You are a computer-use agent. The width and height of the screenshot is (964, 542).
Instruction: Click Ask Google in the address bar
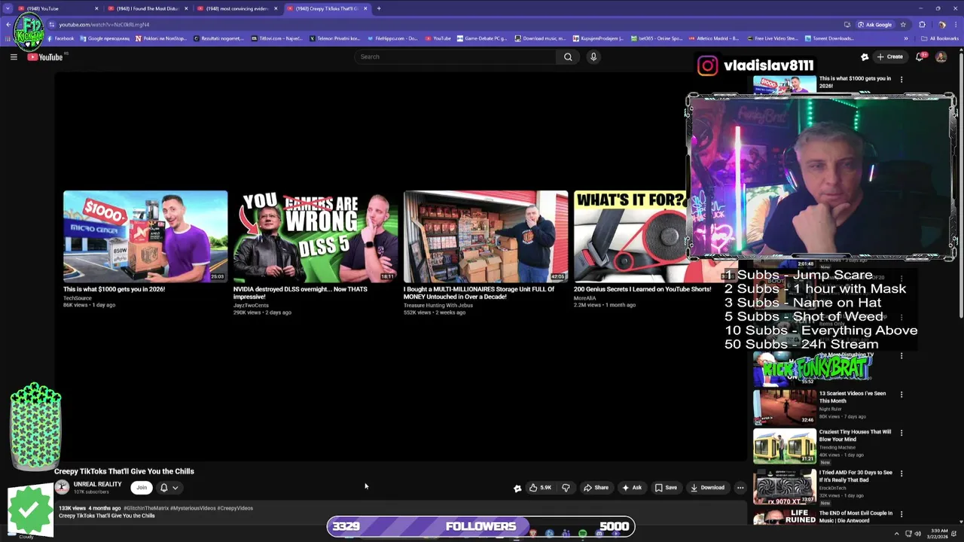point(874,24)
